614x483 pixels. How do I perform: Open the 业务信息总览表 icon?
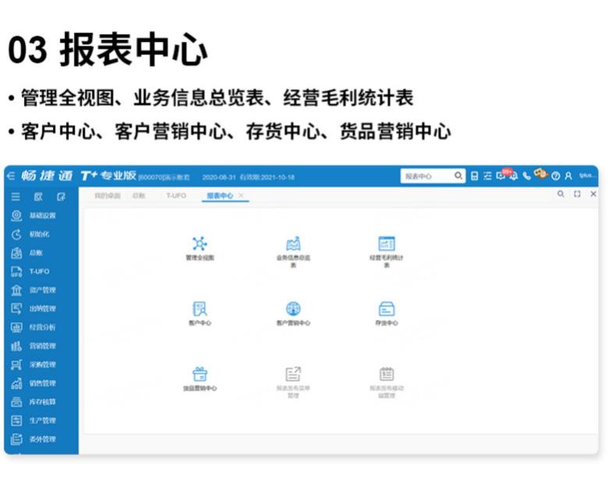tap(293, 243)
